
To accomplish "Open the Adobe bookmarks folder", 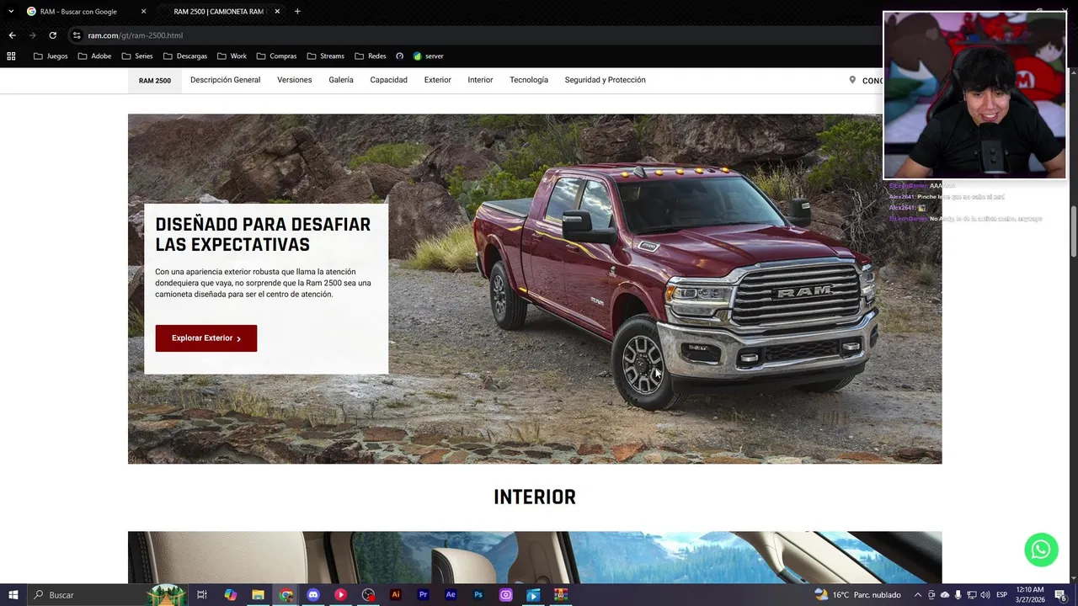I will [94, 56].
